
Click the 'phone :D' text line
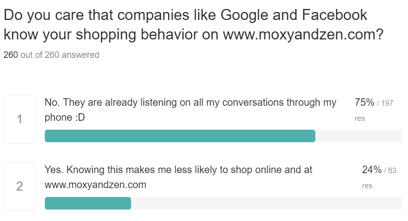[x=65, y=118]
